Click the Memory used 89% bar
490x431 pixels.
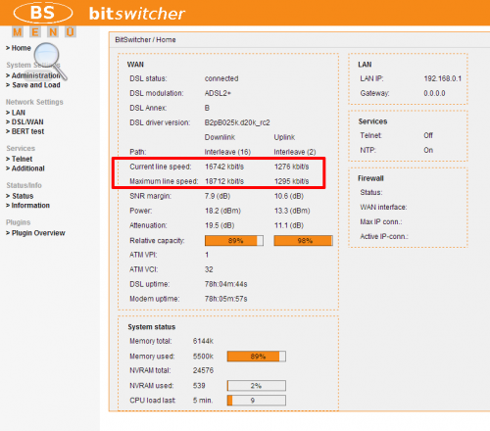click(257, 357)
